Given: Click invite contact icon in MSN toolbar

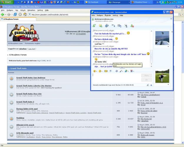Looking at the screenshot, I should [x=94, y=26].
